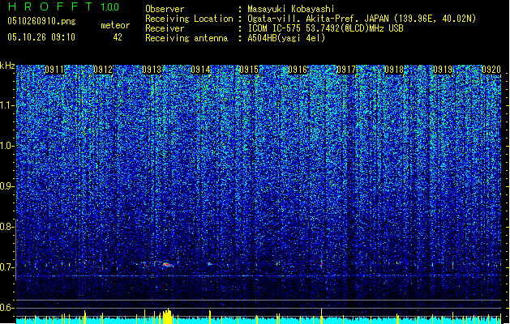510x324 pixels.
Task: Click the 0915 time marker
Action: point(249,70)
